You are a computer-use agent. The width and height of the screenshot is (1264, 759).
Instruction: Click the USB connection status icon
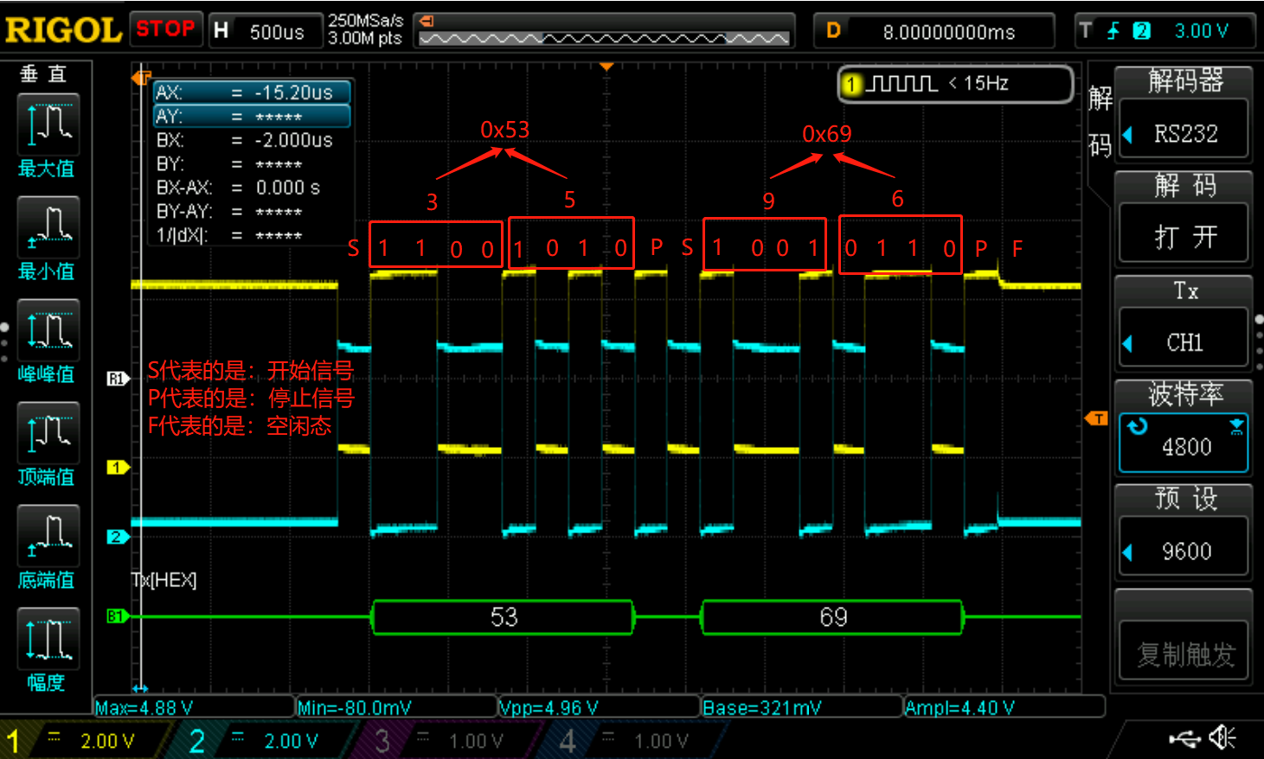(1184, 738)
